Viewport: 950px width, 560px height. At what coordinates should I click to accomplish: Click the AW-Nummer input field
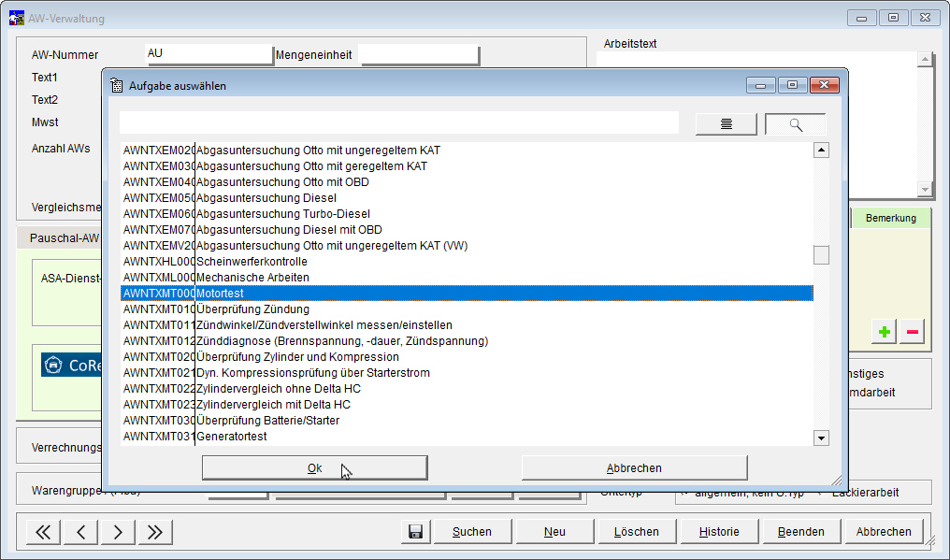[x=209, y=54]
